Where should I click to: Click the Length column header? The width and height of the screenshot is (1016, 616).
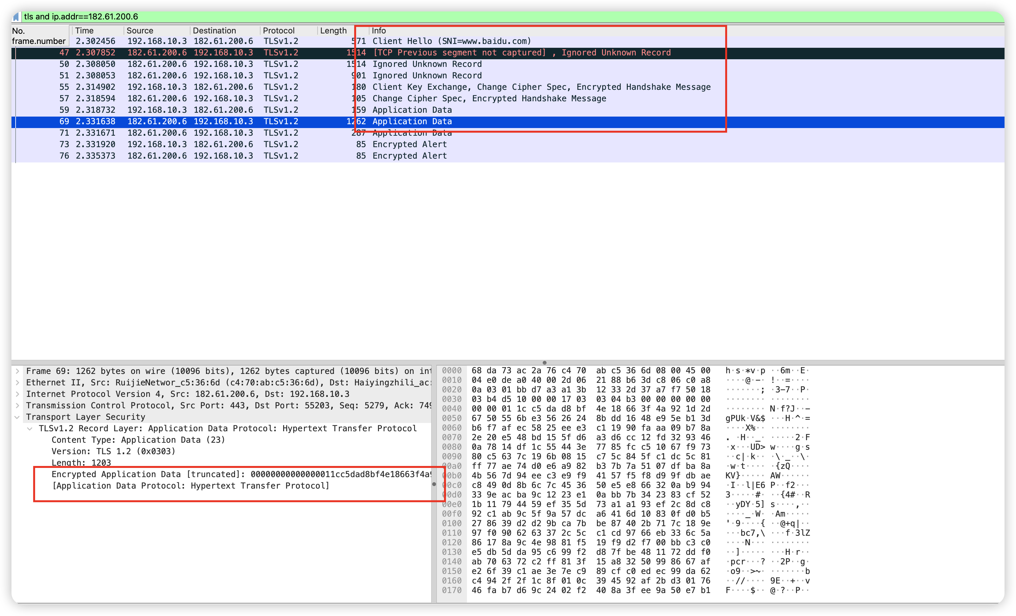coord(333,31)
